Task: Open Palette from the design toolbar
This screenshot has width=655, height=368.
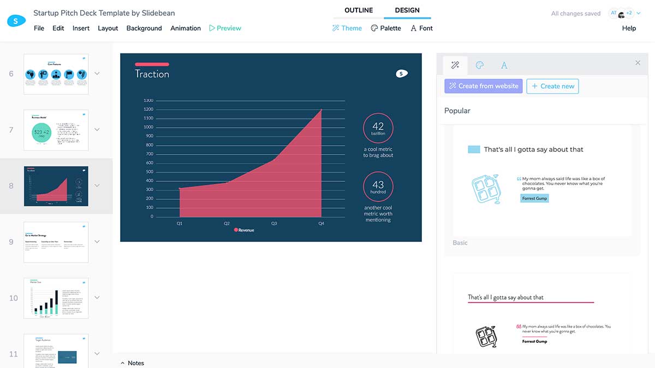Action: tap(386, 28)
